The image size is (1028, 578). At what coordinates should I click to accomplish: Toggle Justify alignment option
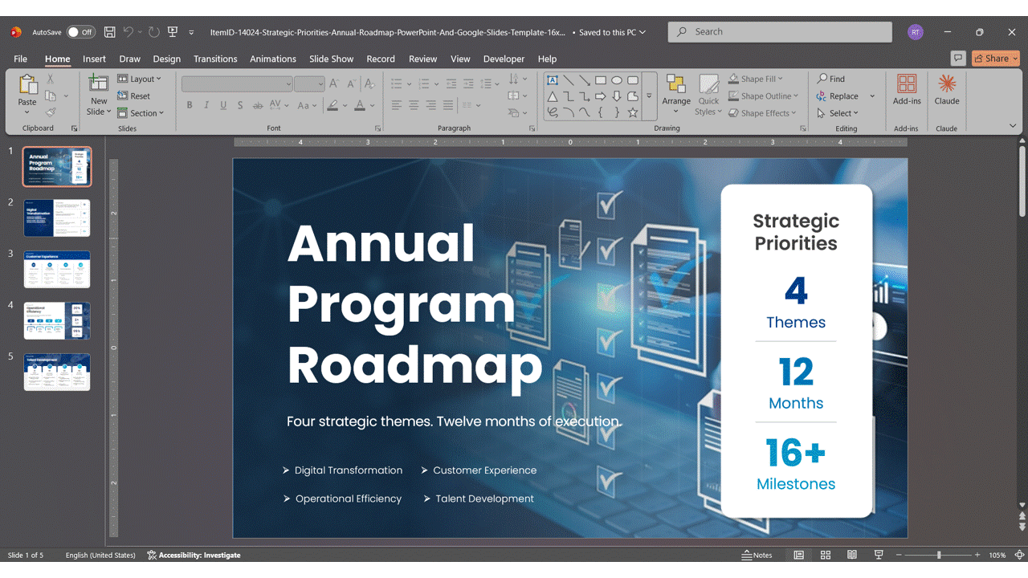pos(448,105)
